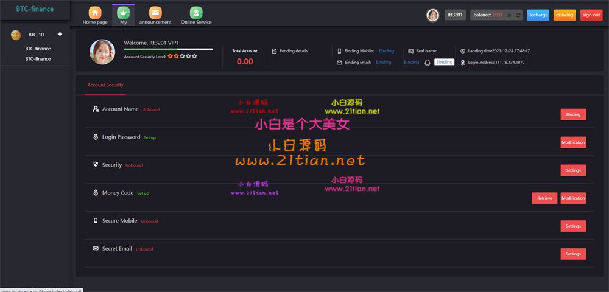Toggle balance visibility with the eye icon
This screenshot has width=609, height=292.
coord(509,15)
